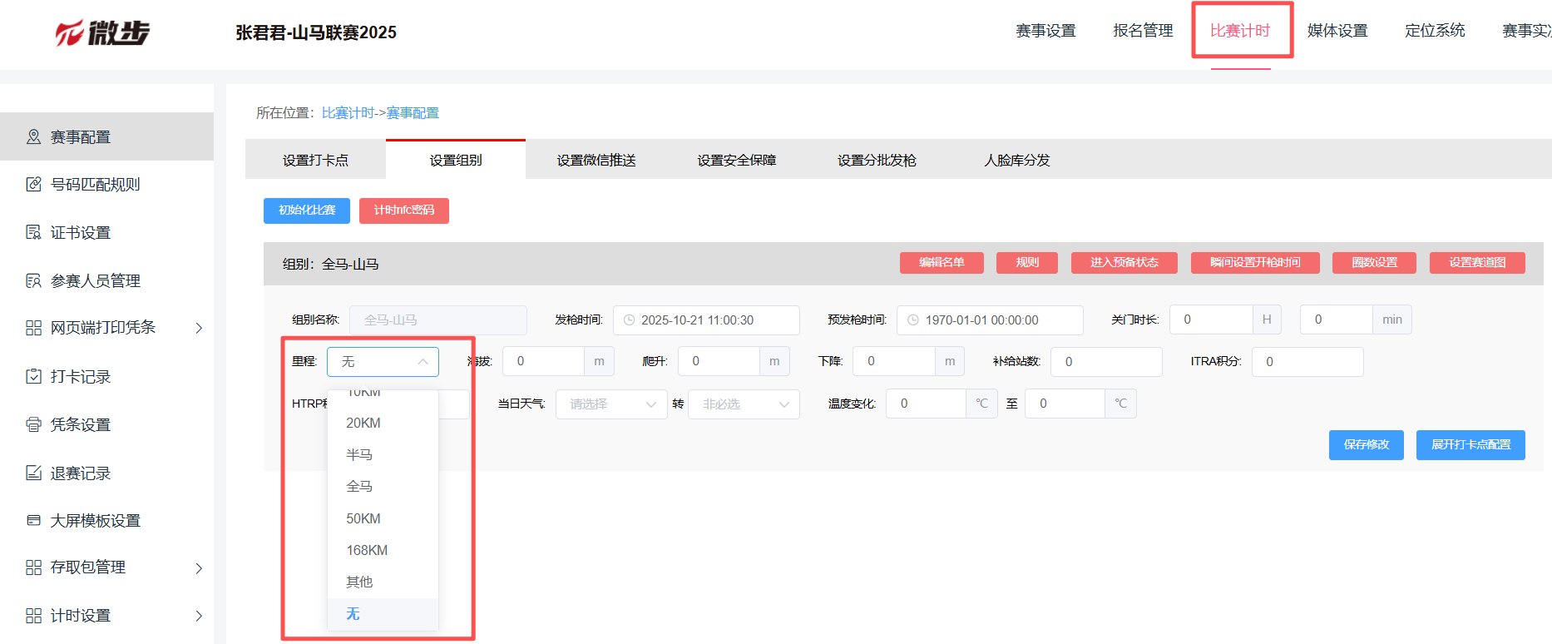Click the 大屏模板设置 screen icon in sidebar
Image resolution: width=1552 pixels, height=644 pixels.
(33, 520)
